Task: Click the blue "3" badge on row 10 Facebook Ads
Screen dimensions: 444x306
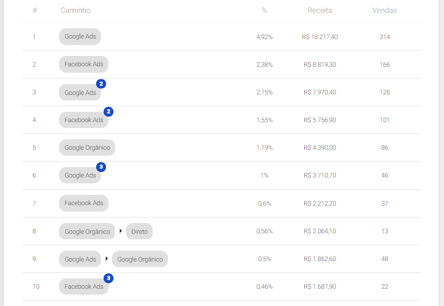Action: click(109, 278)
